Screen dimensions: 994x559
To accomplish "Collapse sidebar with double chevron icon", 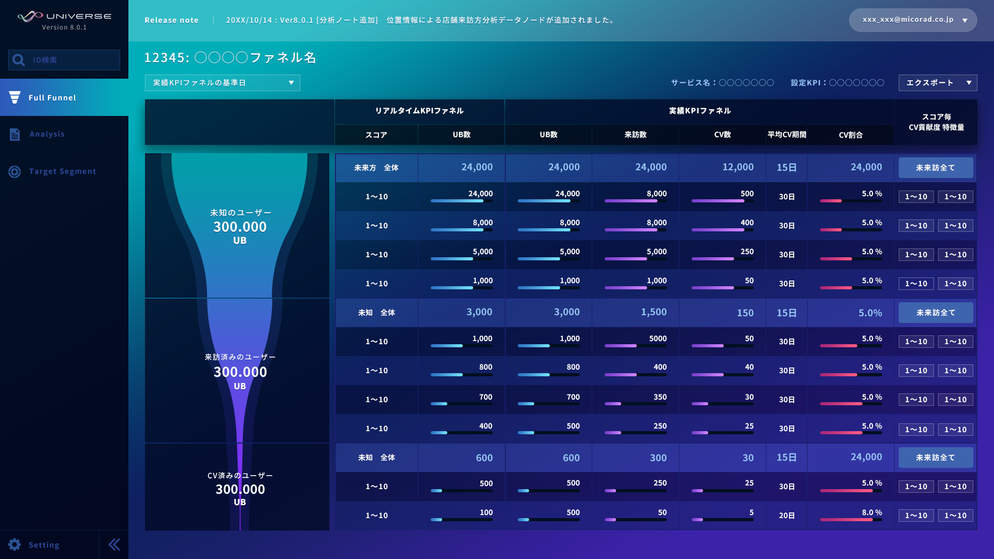I will pos(114,545).
